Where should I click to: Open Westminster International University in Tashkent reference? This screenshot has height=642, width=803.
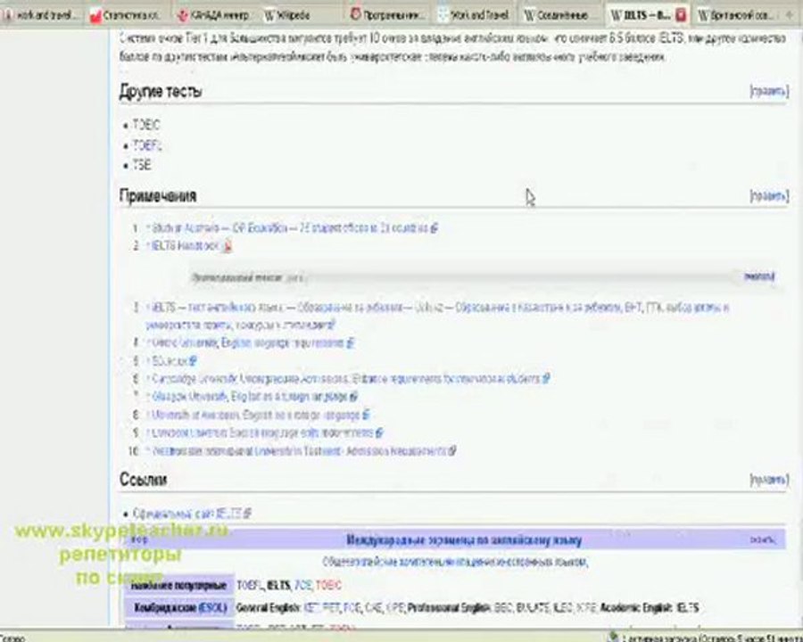click(x=299, y=451)
